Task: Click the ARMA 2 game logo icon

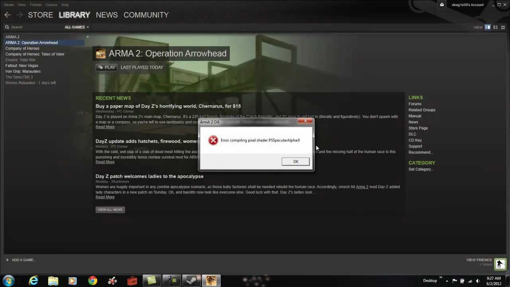Action: pos(101,53)
